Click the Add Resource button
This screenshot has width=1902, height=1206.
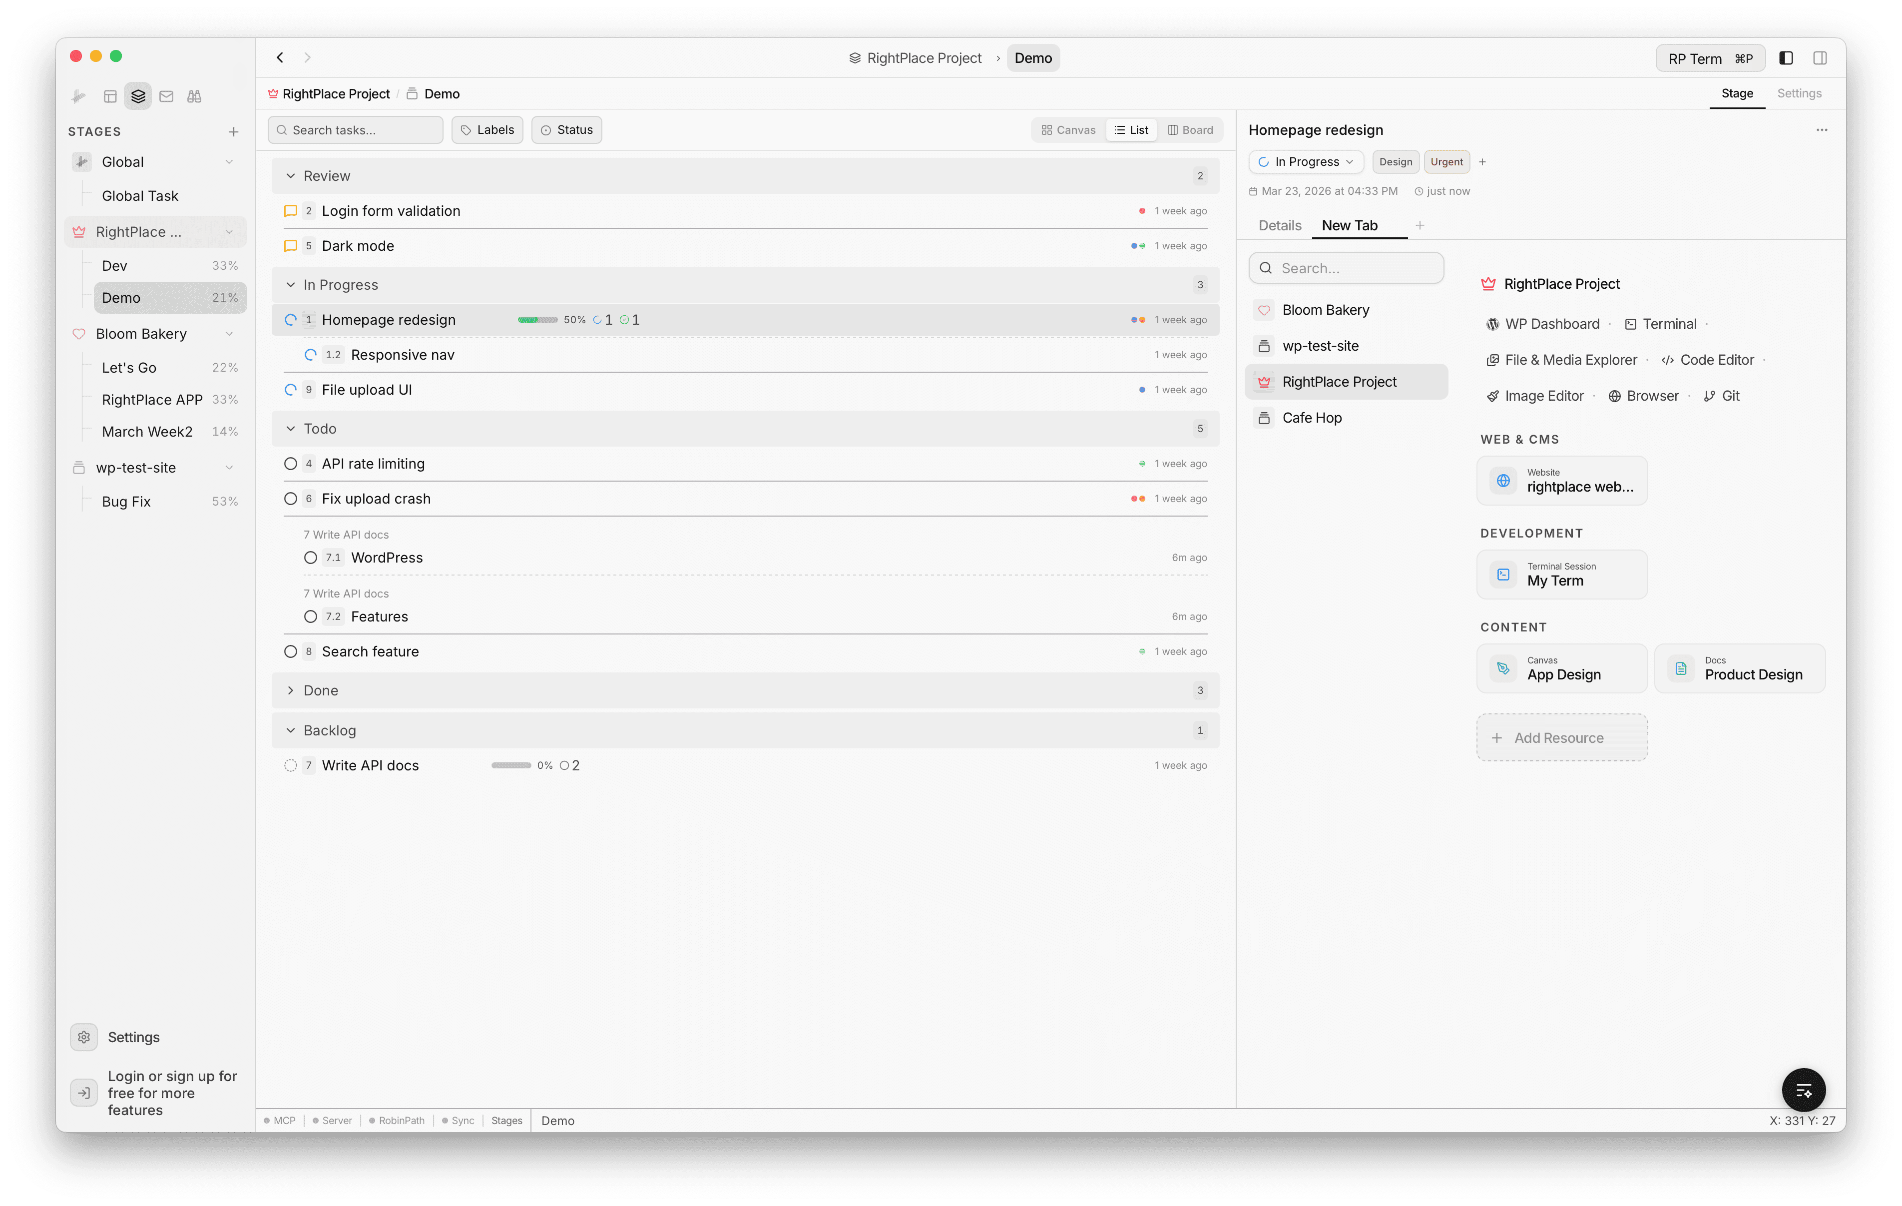coord(1561,737)
